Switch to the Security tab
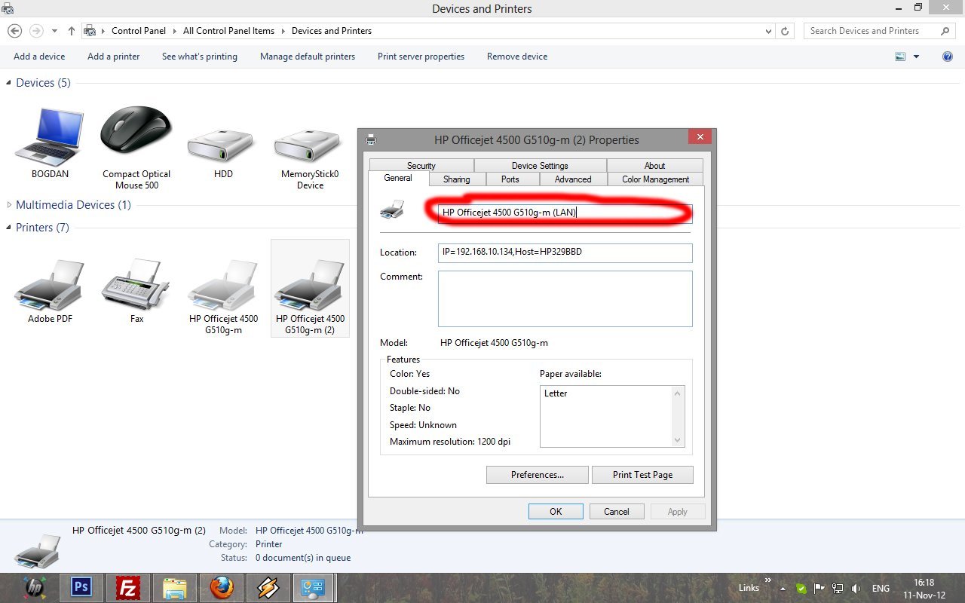 pos(421,165)
